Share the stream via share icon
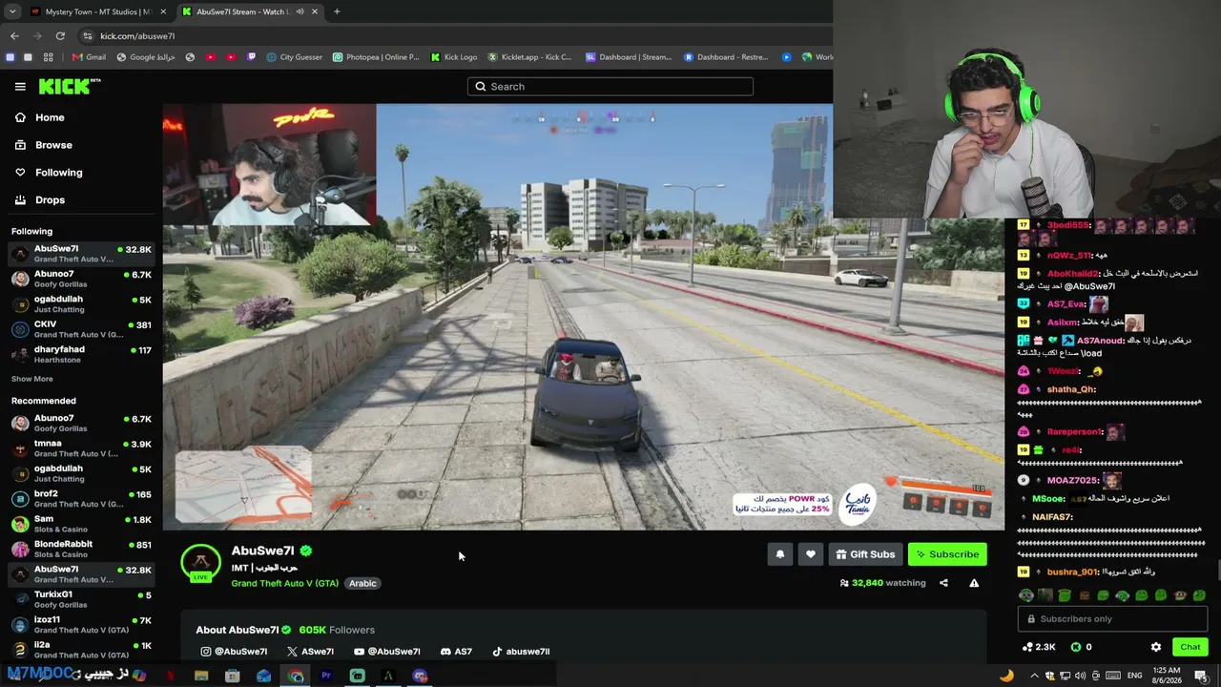This screenshot has width=1221, height=687. click(943, 583)
